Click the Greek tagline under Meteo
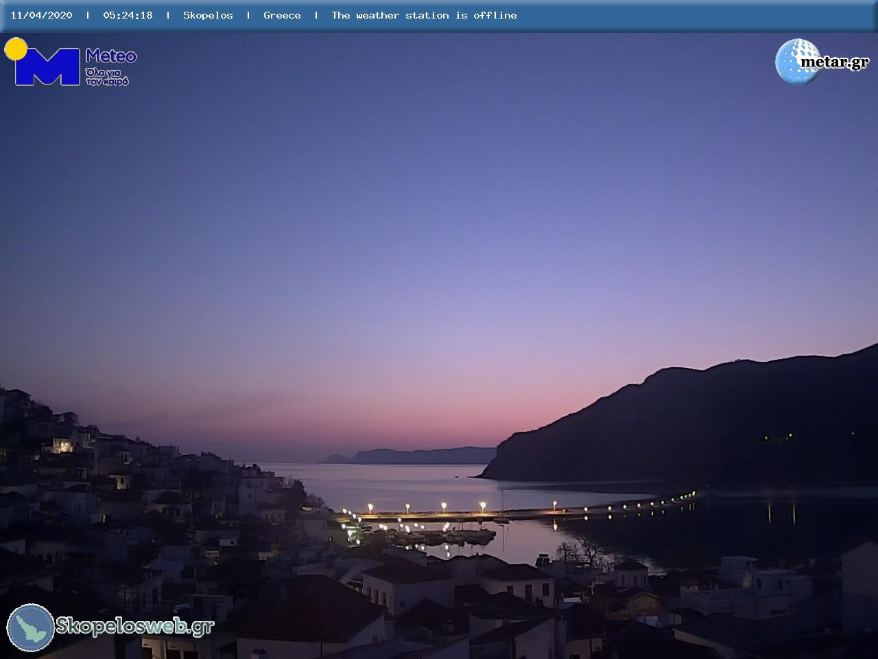 tap(107, 76)
